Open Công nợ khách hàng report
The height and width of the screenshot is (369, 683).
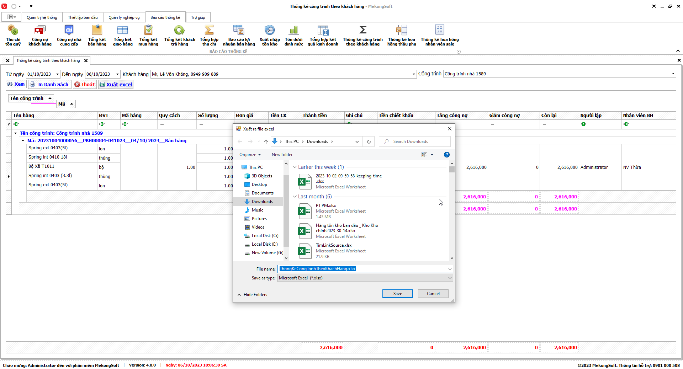40,35
